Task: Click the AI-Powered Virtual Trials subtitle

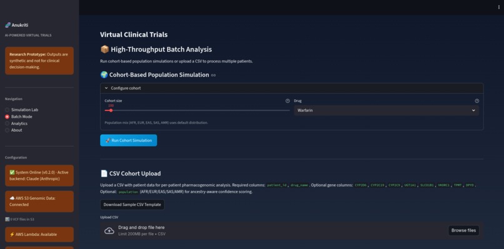Action: coord(28,36)
